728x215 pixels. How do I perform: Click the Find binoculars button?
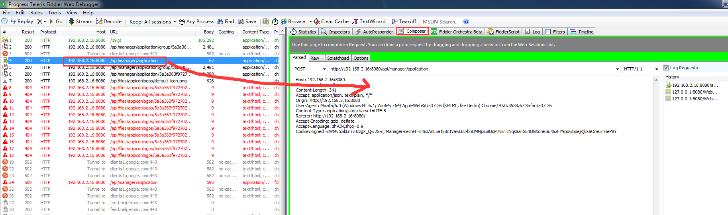226,21
